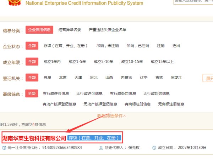Choose 河北 registration authority
Screen dimensions: 213x159
pos(94,78)
